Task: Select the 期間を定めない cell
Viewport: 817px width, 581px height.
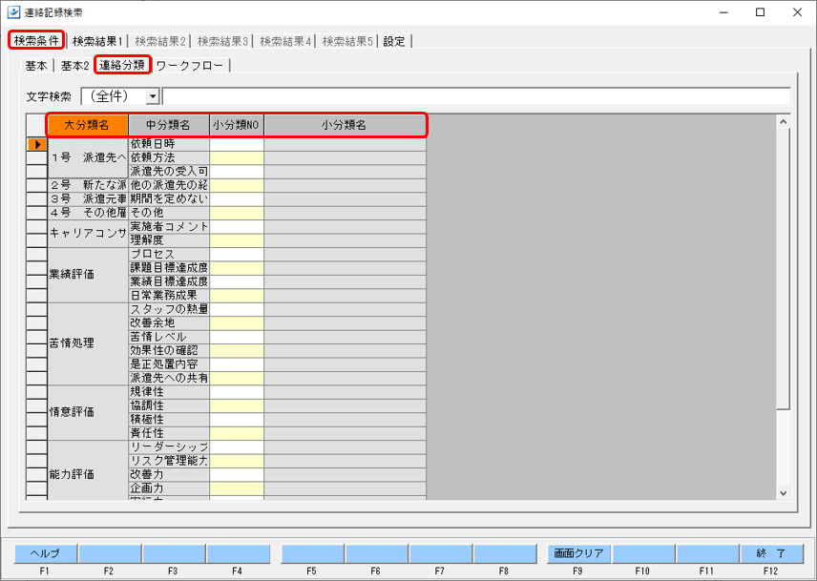Action: [x=169, y=199]
